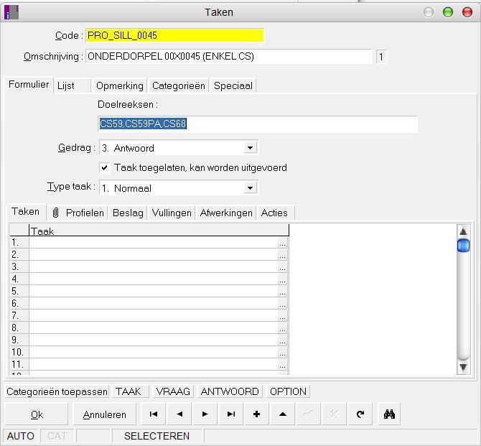This screenshot has width=481, height=446.
Task: Open browse ellipsis for task row 5
Action: coord(283,292)
